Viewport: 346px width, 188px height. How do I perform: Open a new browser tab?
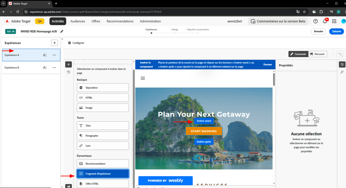(56, 4)
